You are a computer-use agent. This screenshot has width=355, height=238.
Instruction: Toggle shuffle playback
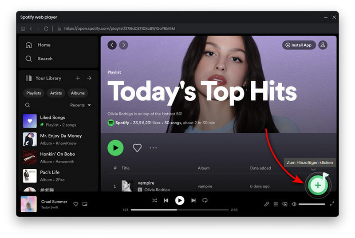(154, 200)
